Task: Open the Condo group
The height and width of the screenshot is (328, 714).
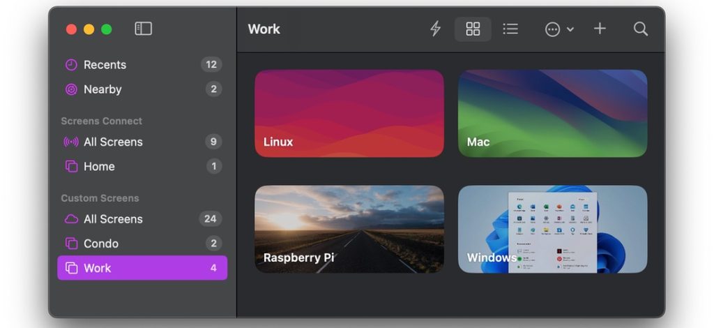Action: (x=101, y=244)
